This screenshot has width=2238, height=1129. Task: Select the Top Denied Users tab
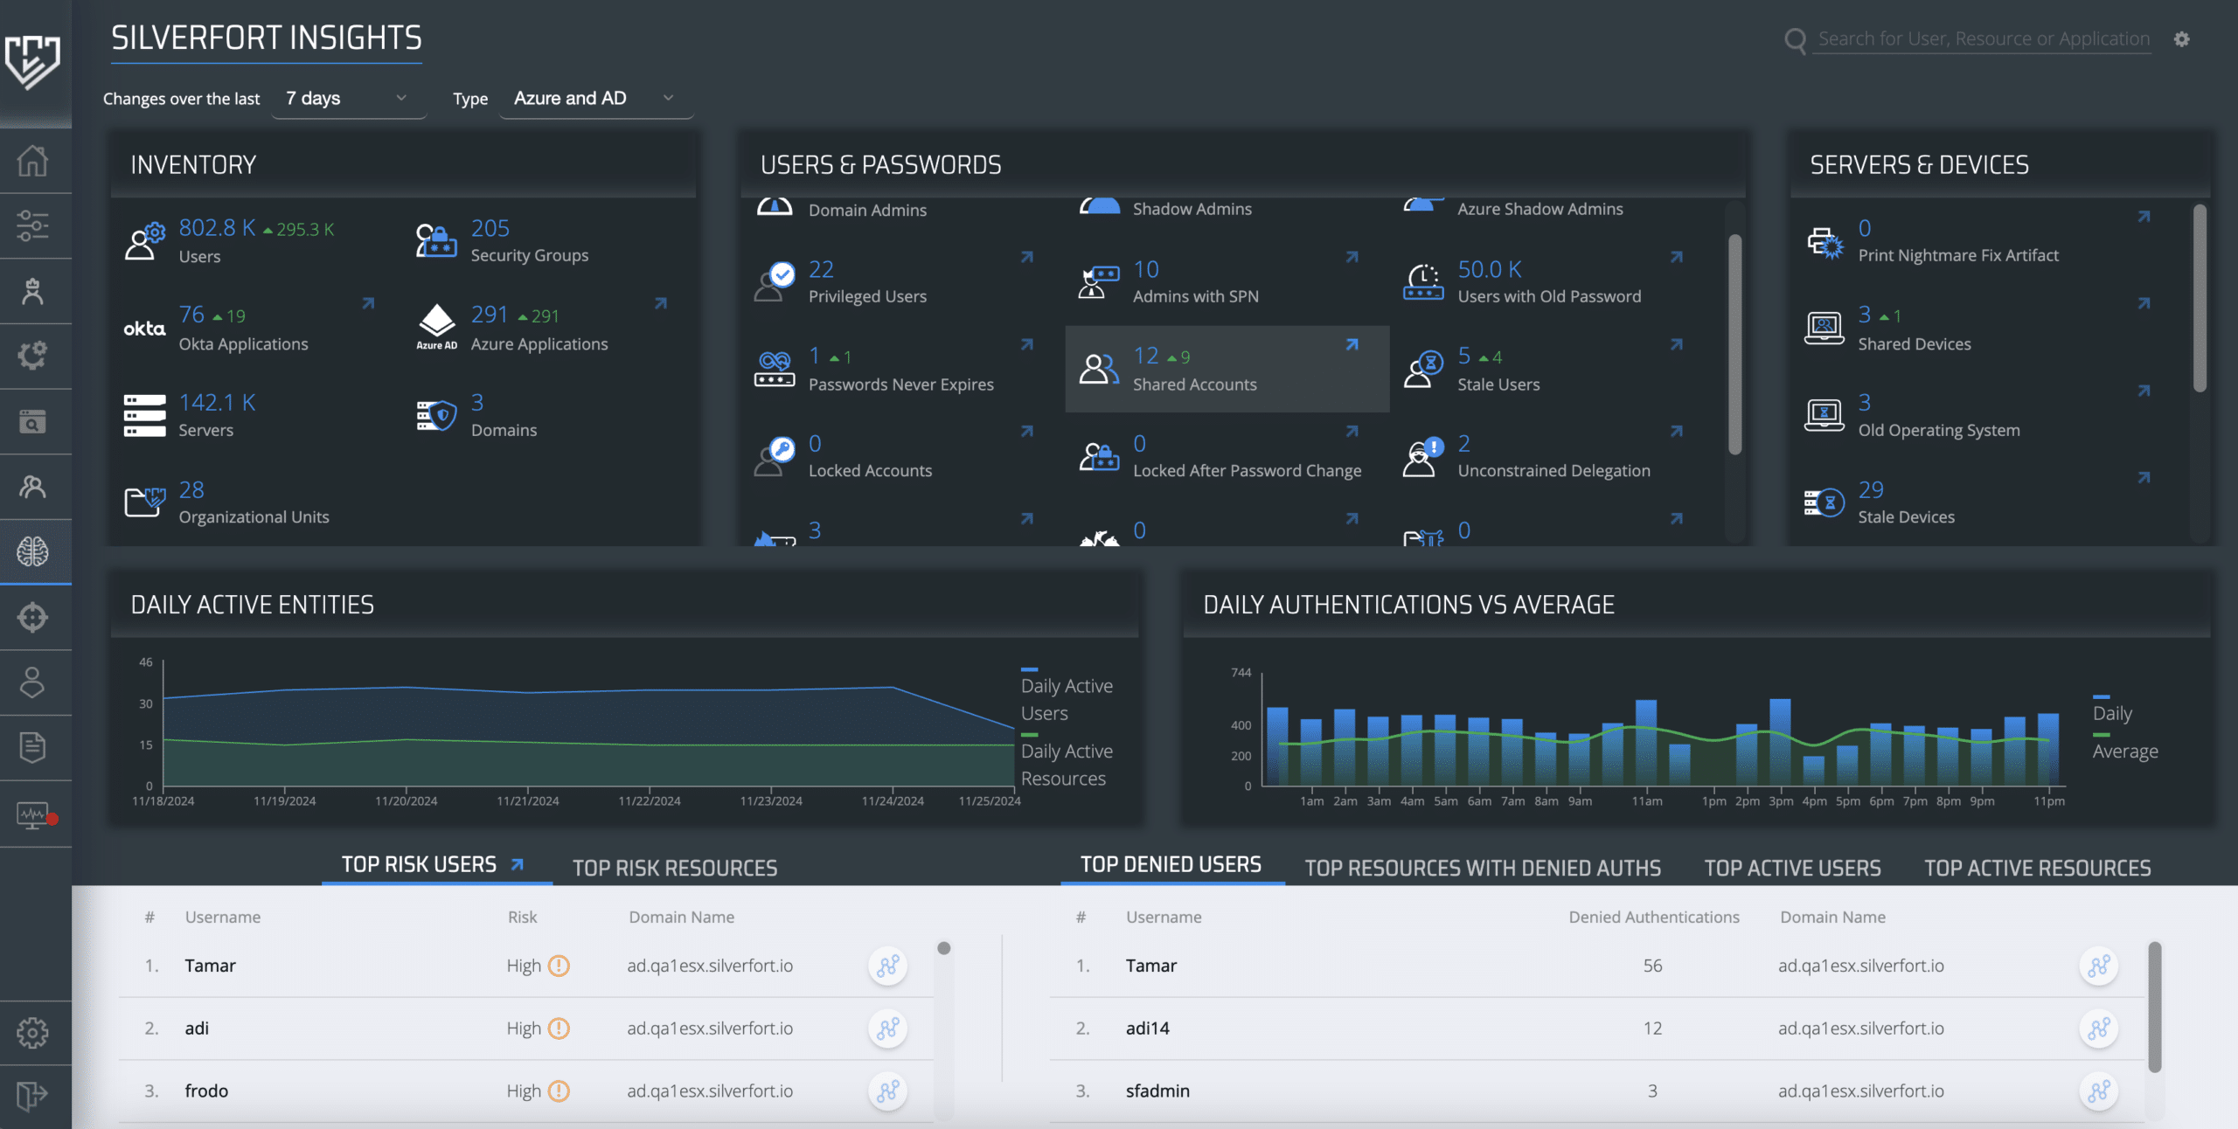point(1171,864)
